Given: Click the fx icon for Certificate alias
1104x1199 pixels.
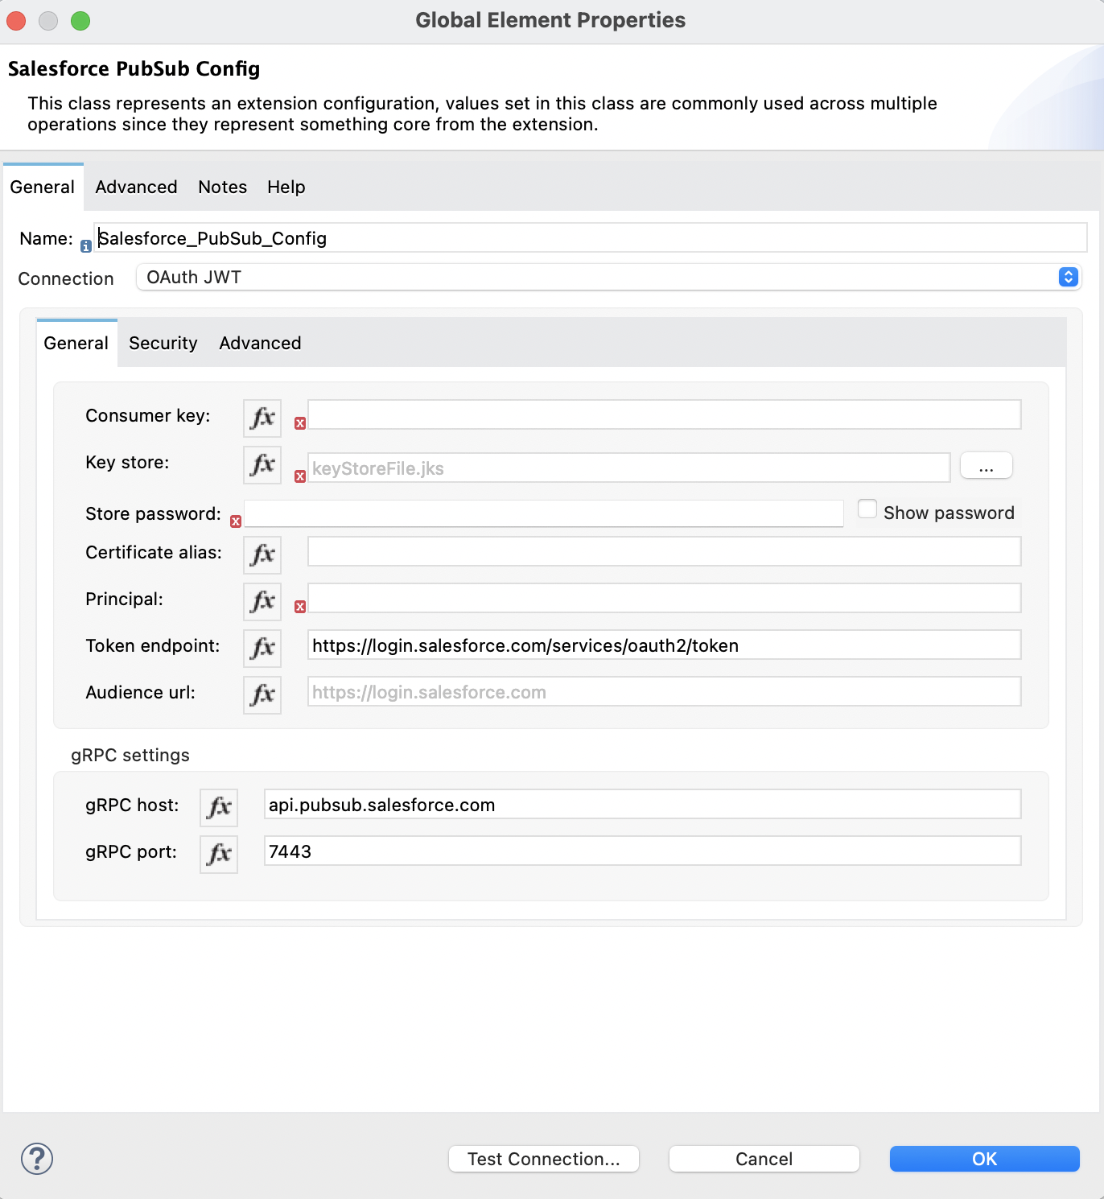Looking at the screenshot, I should [262, 554].
